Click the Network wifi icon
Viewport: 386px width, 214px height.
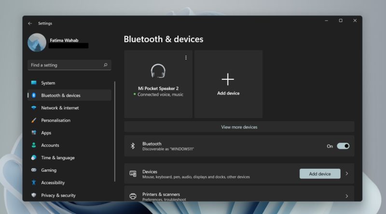click(x=34, y=108)
